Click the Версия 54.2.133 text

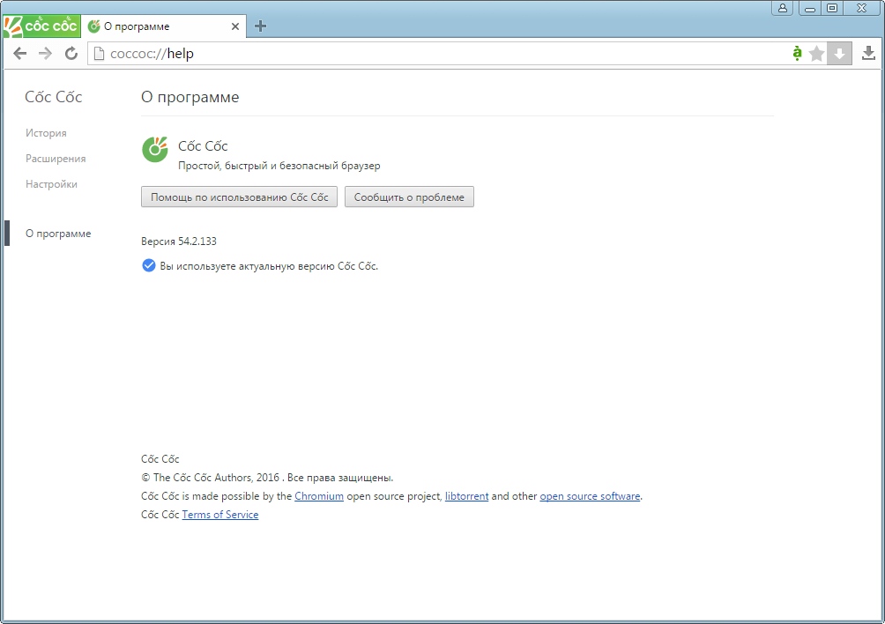179,241
